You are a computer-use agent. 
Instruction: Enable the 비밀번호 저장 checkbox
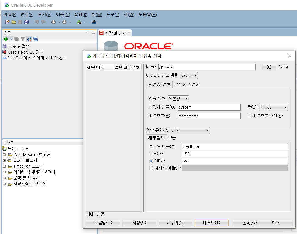pos(249,116)
